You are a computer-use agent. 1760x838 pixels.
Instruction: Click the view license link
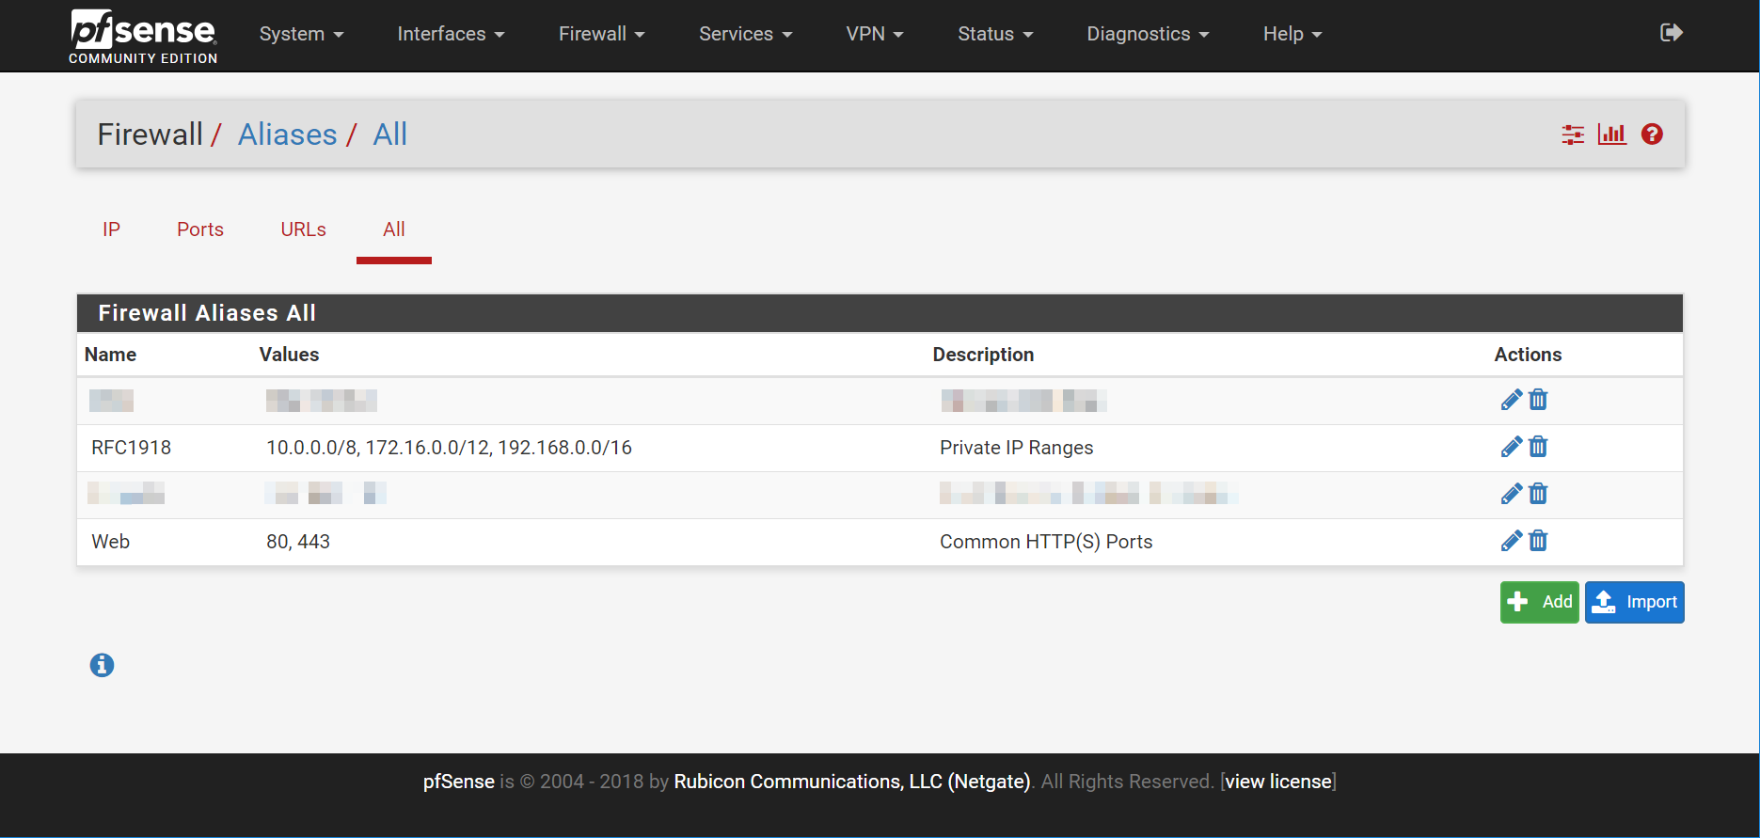(x=1278, y=782)
